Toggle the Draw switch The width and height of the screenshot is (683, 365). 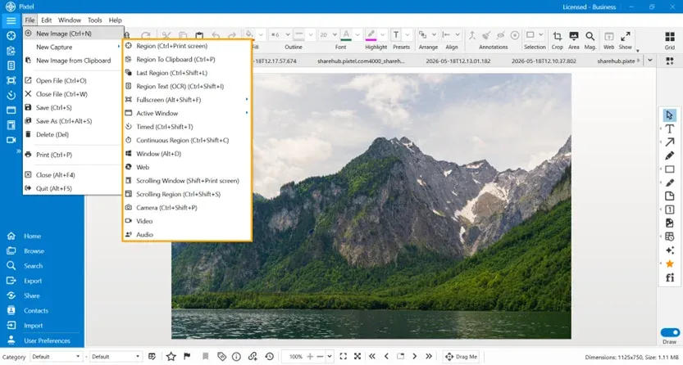670,332
